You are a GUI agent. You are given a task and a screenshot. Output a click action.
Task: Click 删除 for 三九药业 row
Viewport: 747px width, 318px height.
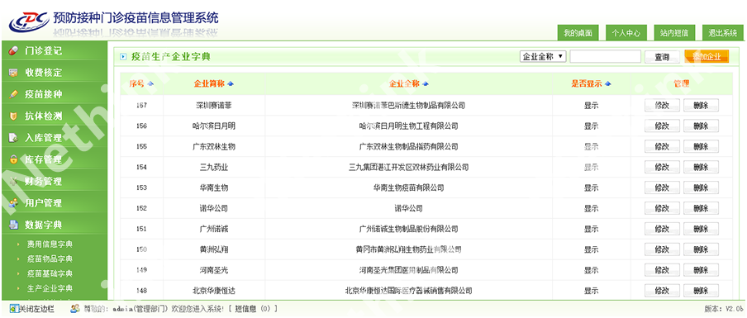coord(701,167)
